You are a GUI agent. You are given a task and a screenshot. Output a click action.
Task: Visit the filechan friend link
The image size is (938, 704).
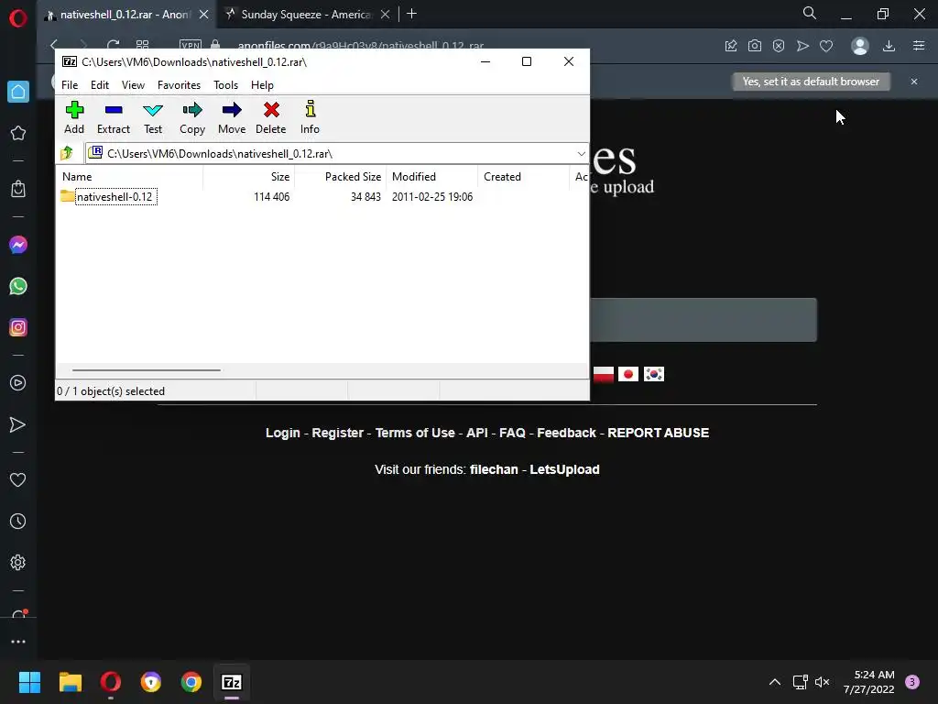click(494, 469)
